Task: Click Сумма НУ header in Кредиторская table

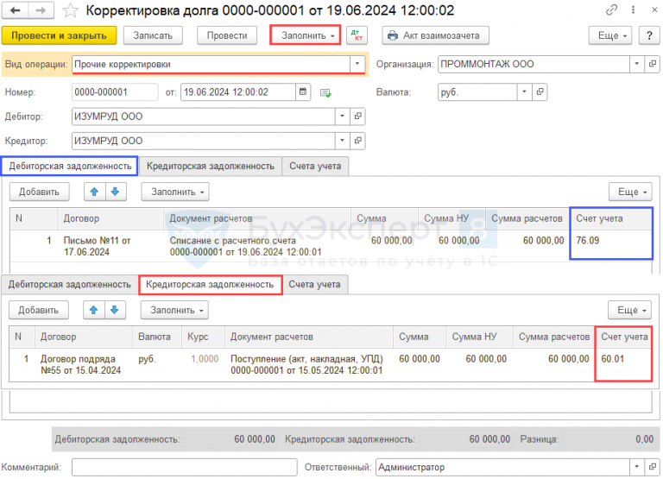Action: pyautogui.click(x=479, y=337)
